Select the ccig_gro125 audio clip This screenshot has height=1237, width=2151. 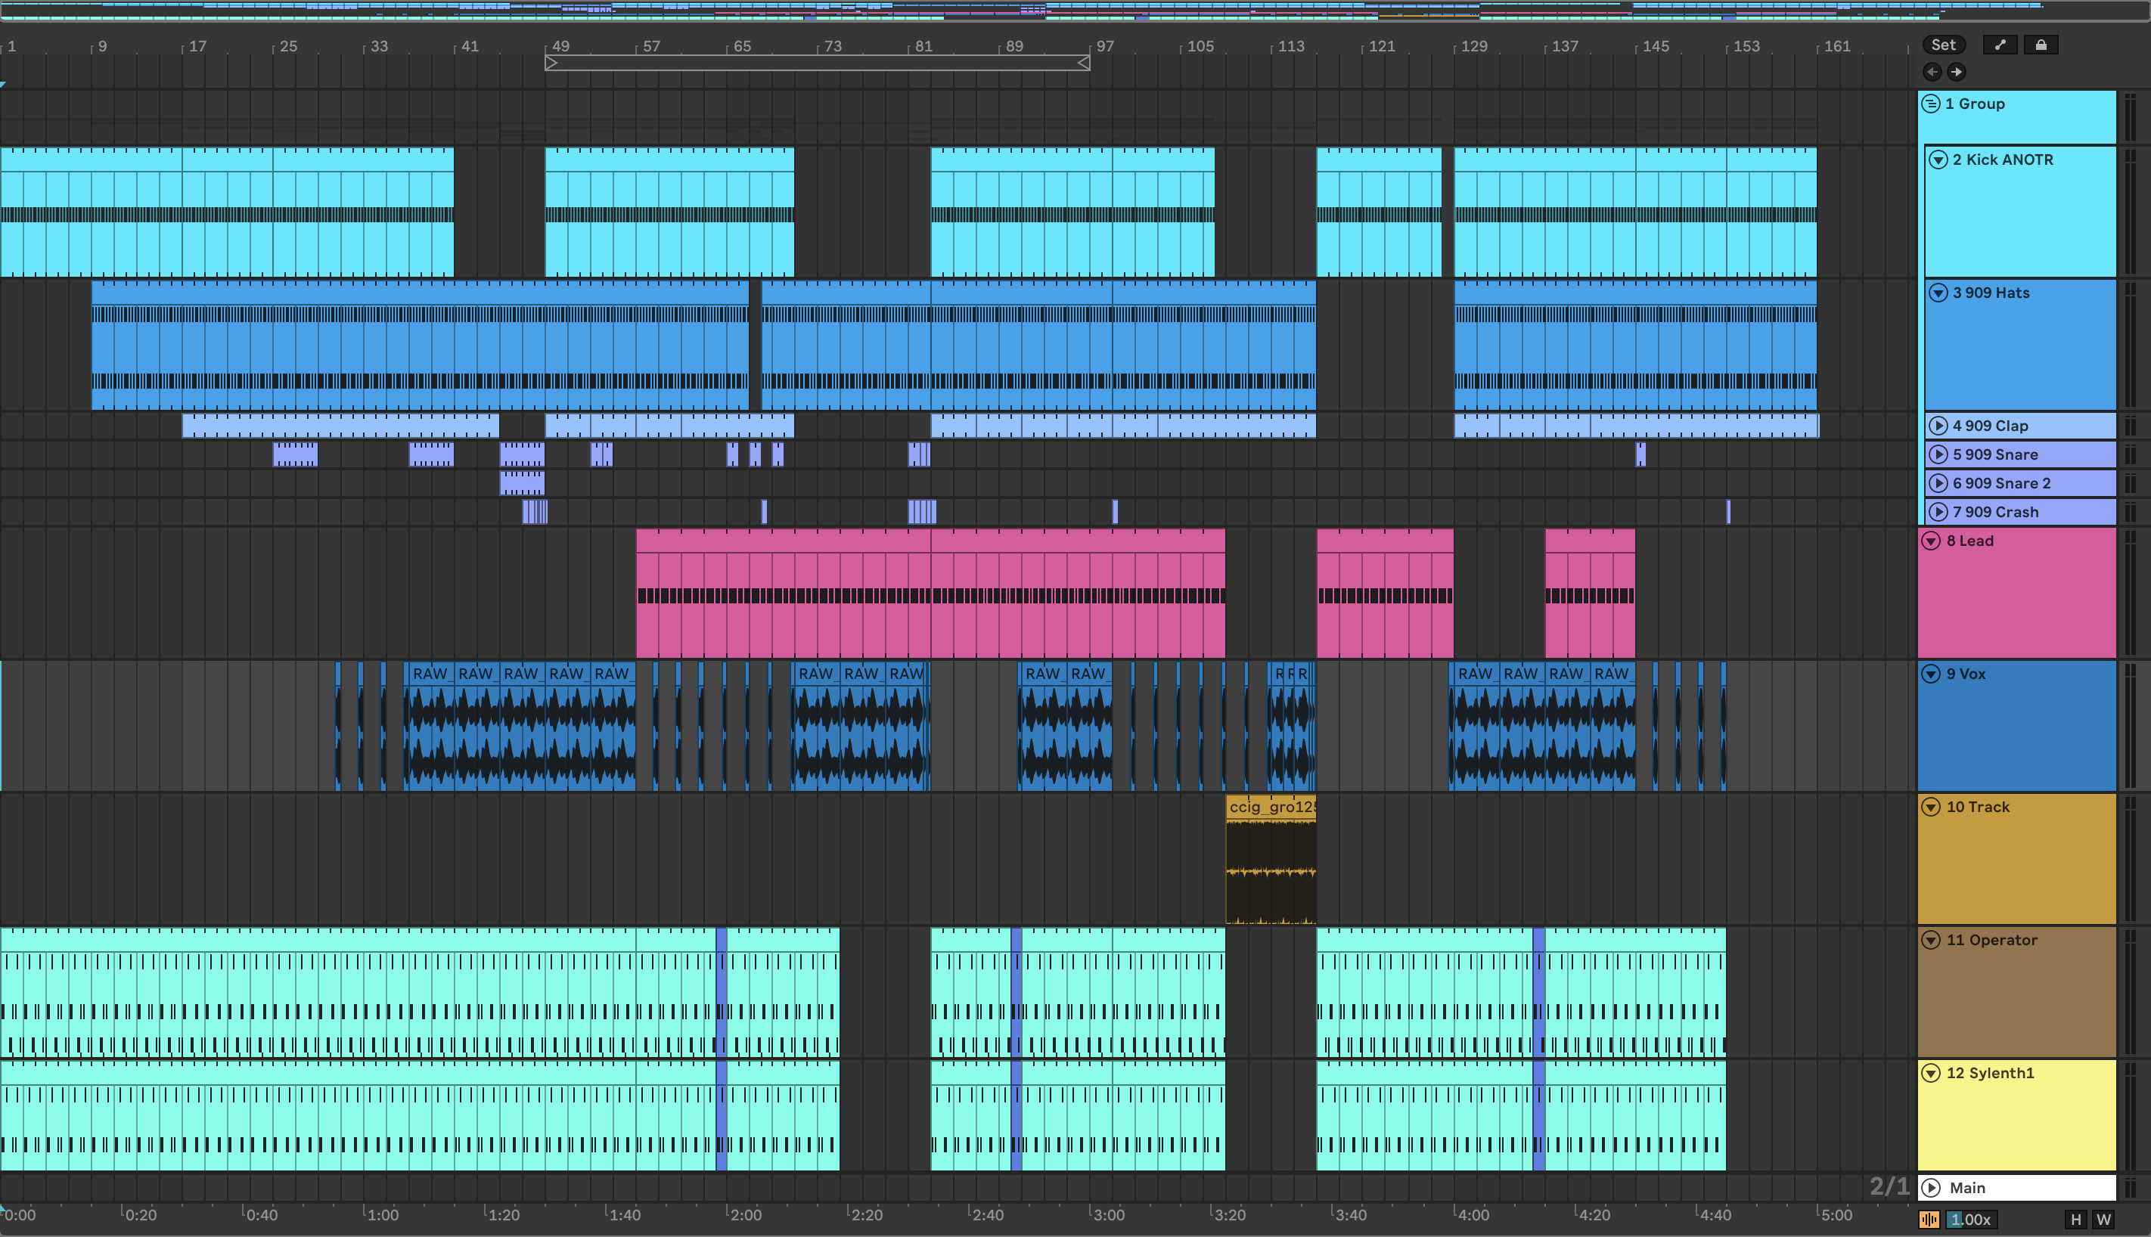(x=1271, y=807)
